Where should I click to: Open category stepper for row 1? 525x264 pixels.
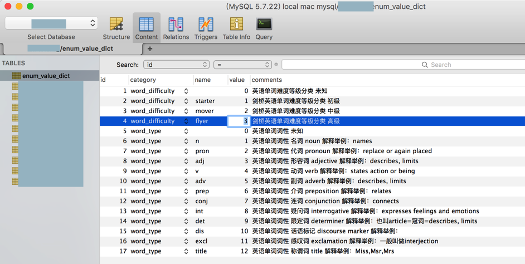click(x=186, y=91)
